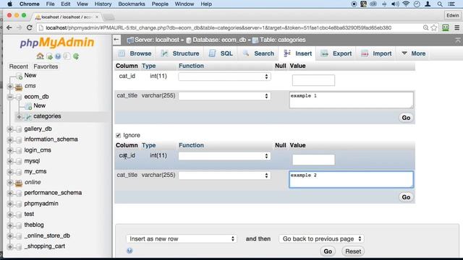463x260 pixels.
Task: Reload navigation panel green icon
Action: point(76,56)
